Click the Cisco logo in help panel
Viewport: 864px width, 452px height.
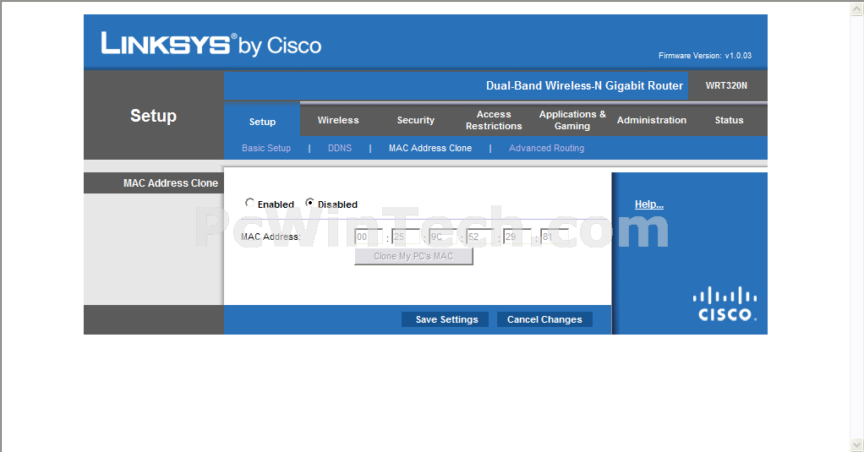point(725,303)
